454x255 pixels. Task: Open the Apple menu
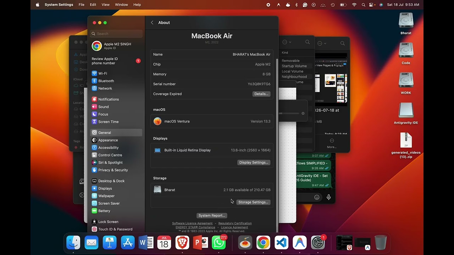point(38,5)
